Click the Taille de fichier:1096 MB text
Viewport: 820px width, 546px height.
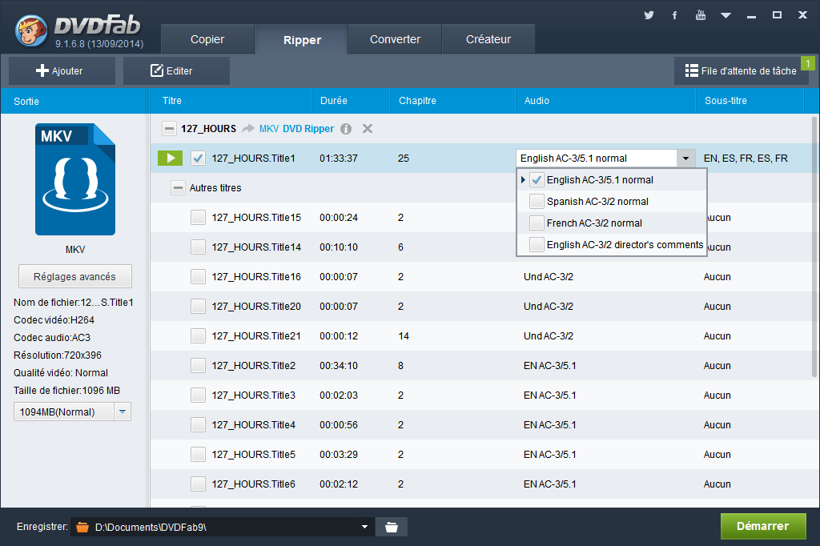pos(67,390)
